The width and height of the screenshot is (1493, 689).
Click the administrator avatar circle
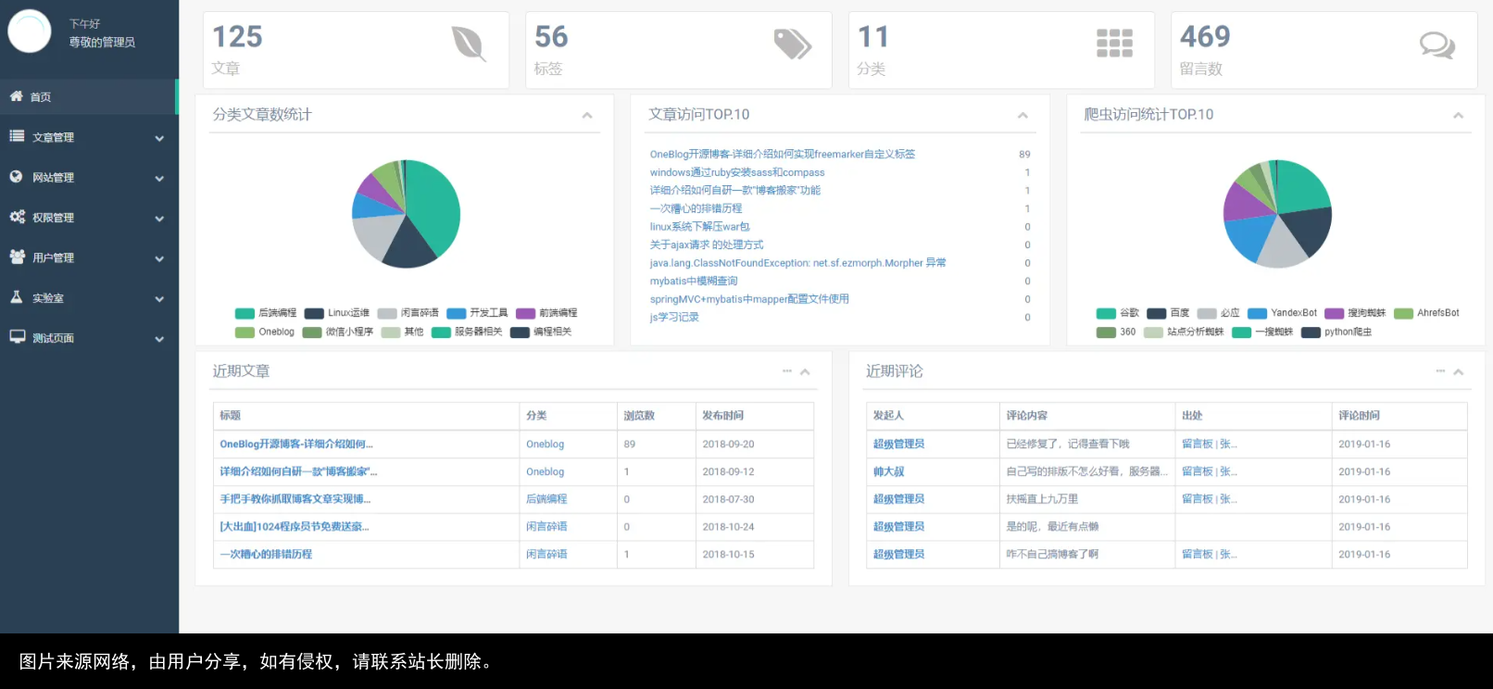pos(30,31)
